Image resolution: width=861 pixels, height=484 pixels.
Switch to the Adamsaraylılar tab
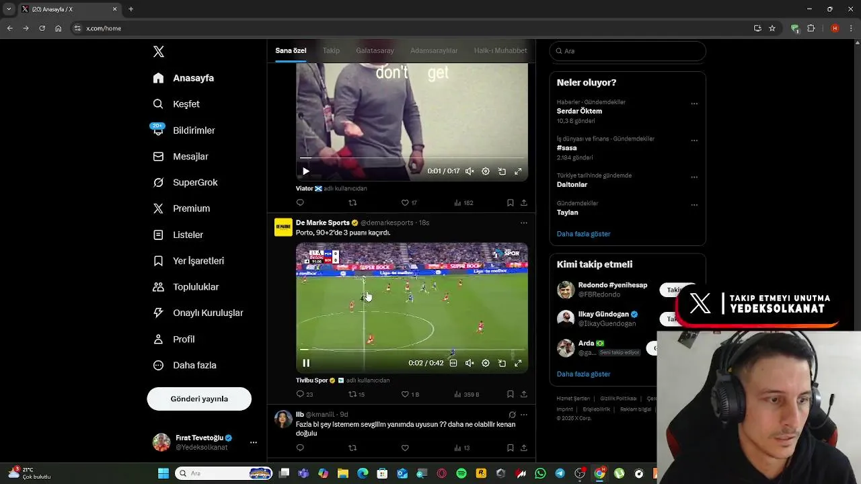point(434,50)
